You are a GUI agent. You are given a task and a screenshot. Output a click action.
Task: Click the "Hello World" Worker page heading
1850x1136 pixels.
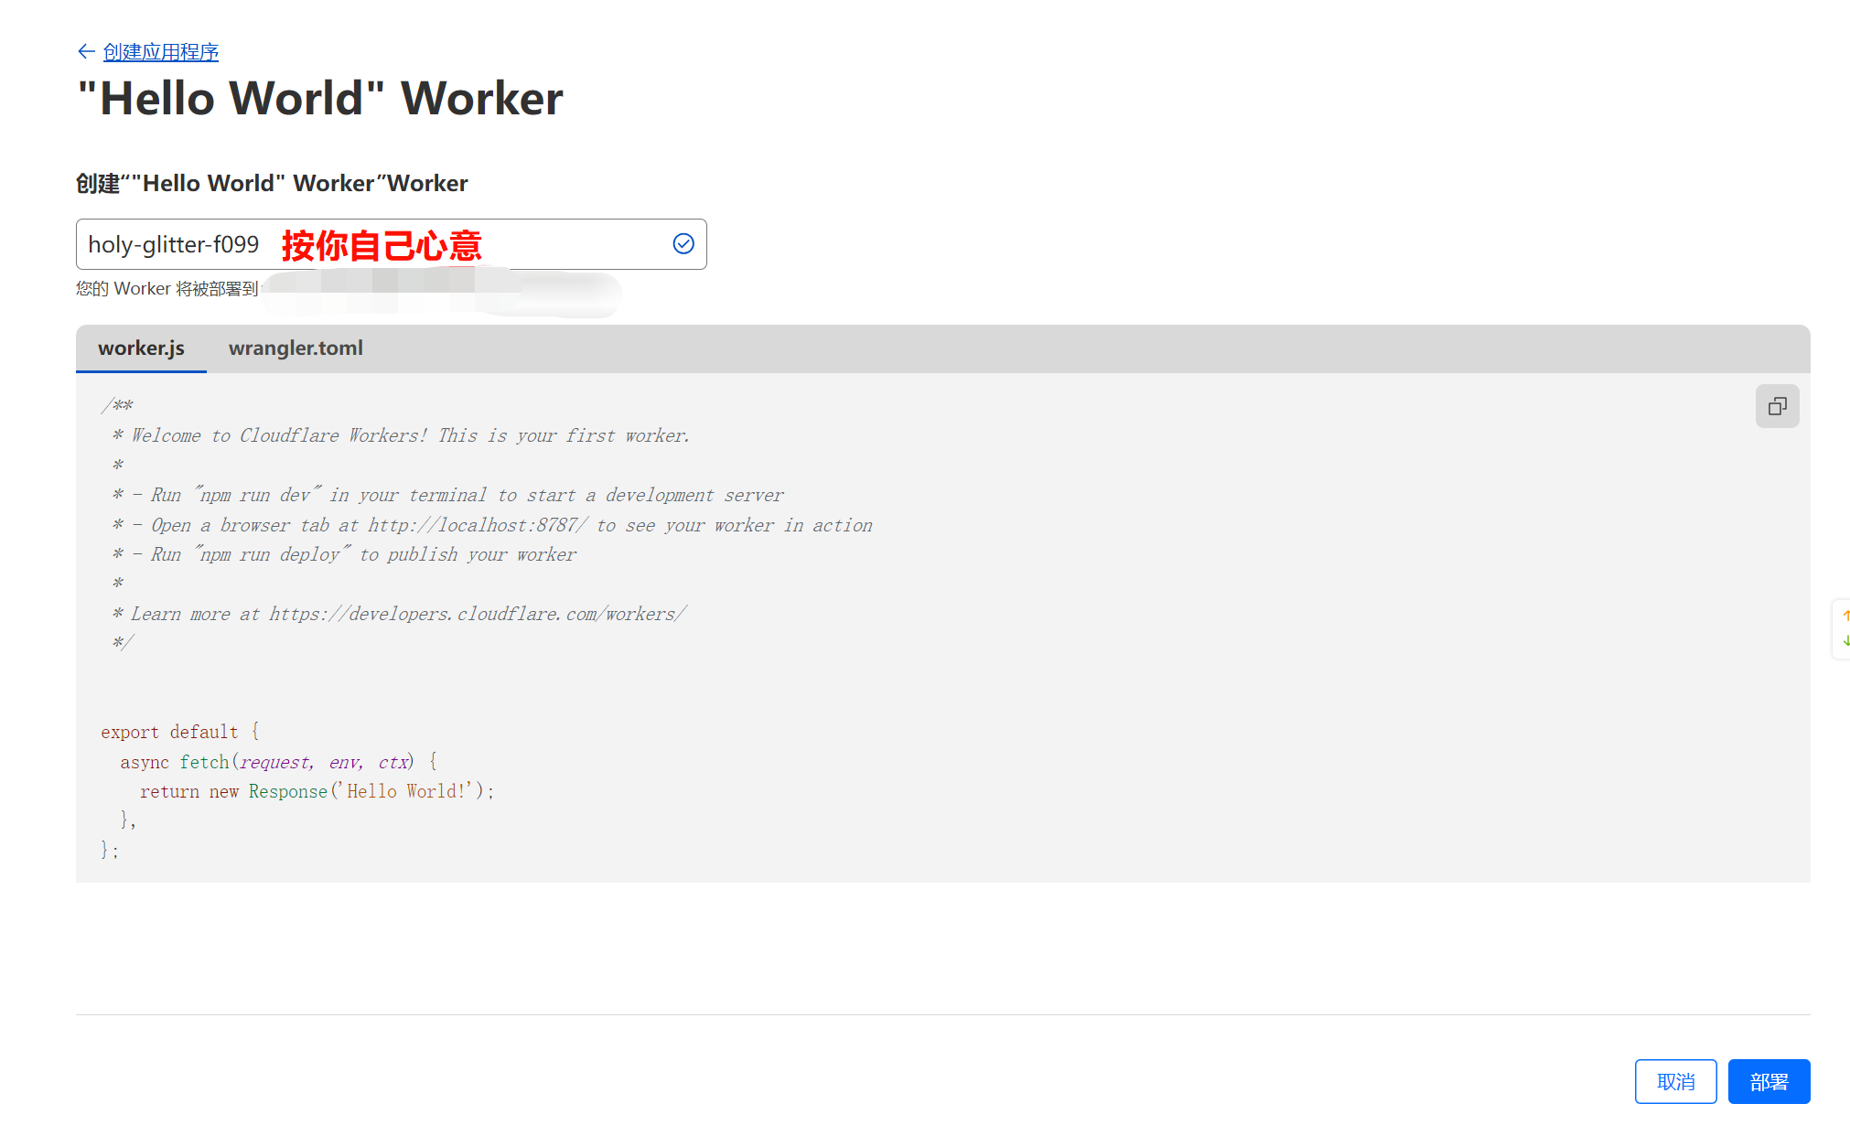point(319,98)
